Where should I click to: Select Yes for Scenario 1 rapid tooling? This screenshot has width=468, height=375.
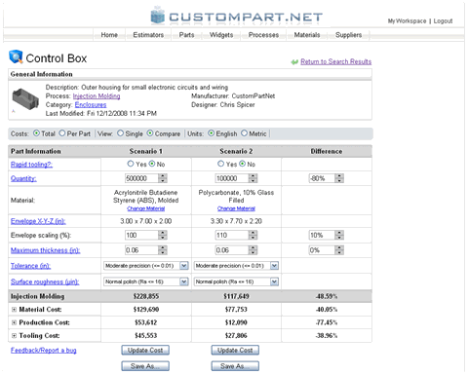point(131,164)
